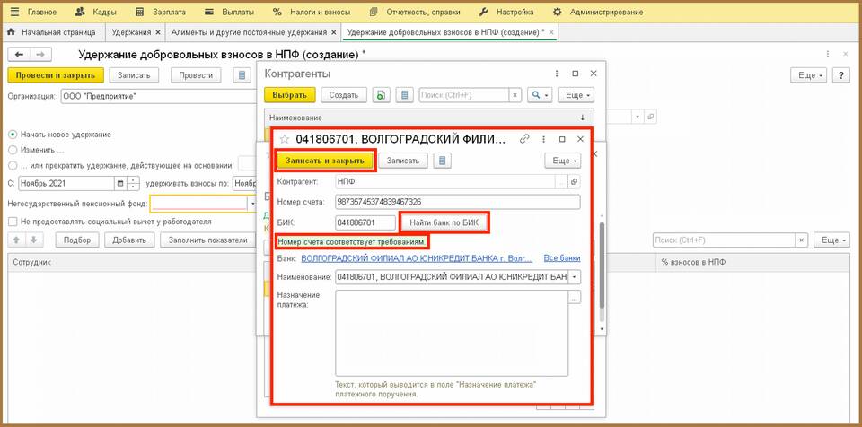Image resolution: width=862 pixels, height=427 pixels.
Task: Click Назначение платежа text area
Action: [452, 333]
